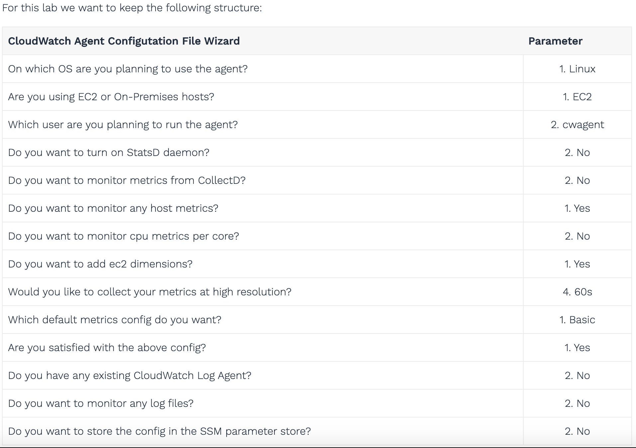636x448 pixels.
Task: Click the StatsD daemon question row
Action: tap(109, 153)
